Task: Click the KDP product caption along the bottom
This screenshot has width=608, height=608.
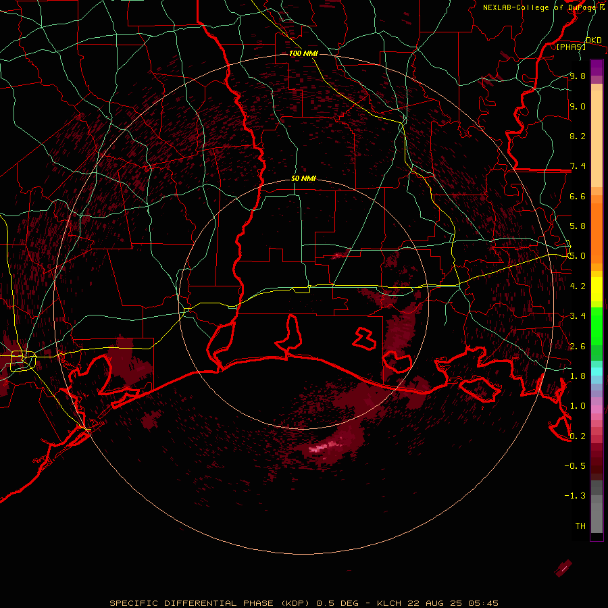Action: [303, 603]
